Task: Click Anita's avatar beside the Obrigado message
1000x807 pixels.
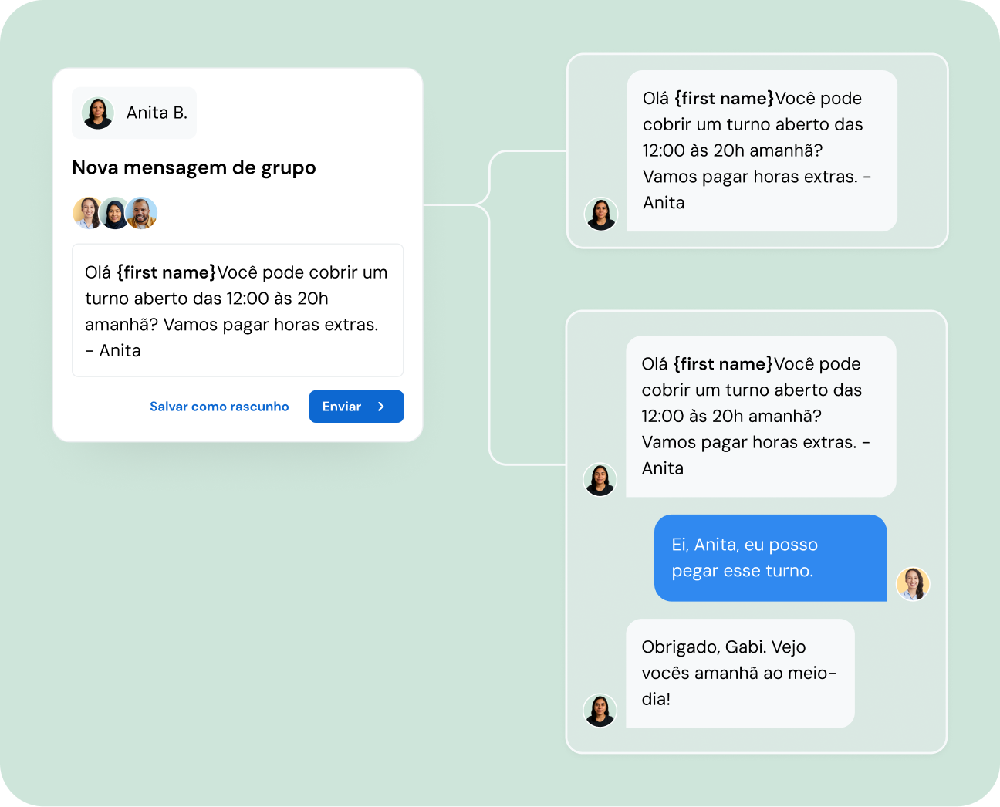Action: (x=600, y=711)
